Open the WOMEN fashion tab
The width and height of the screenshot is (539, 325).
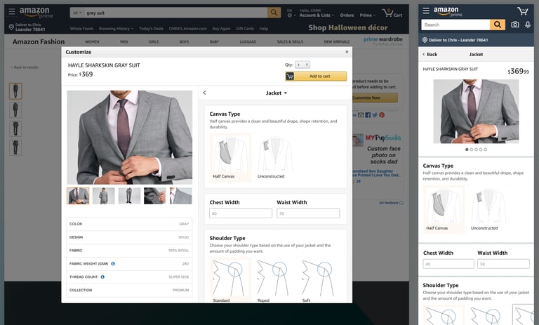pos(92,42)
